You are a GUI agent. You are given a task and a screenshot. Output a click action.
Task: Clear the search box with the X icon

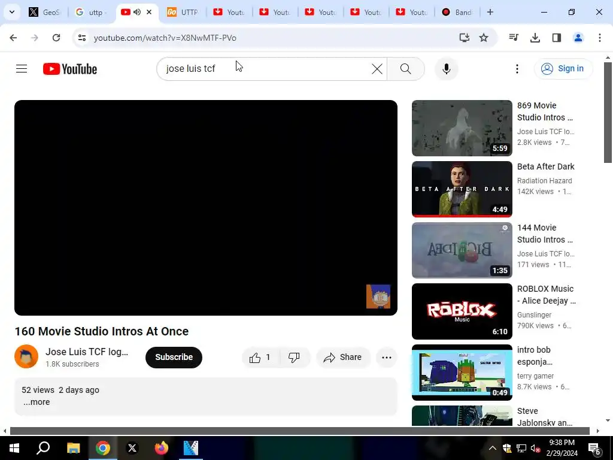point(377,69)
